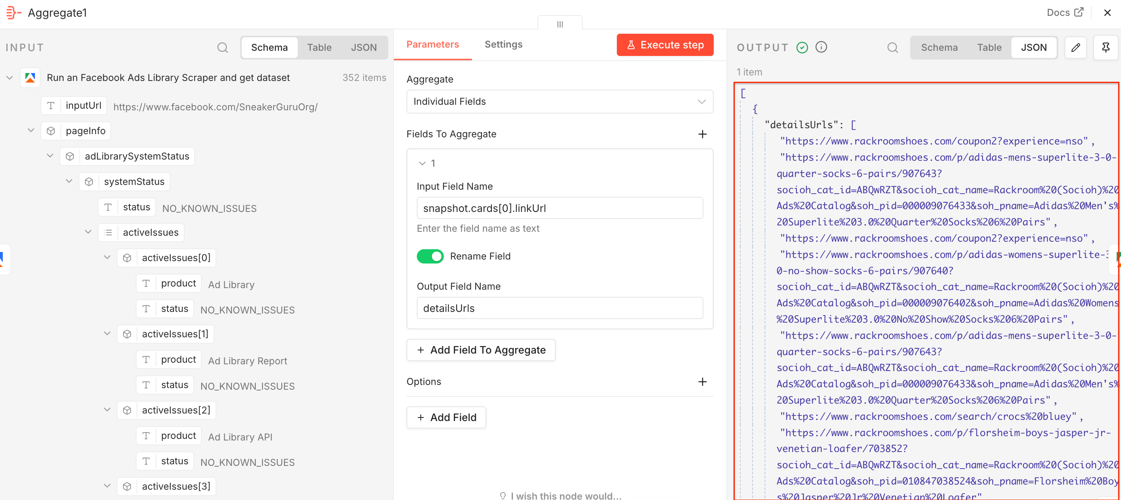Screen dimensions: 1121x500
Task: Click the Input Field Name text field
Action: (x=560, y=208)
